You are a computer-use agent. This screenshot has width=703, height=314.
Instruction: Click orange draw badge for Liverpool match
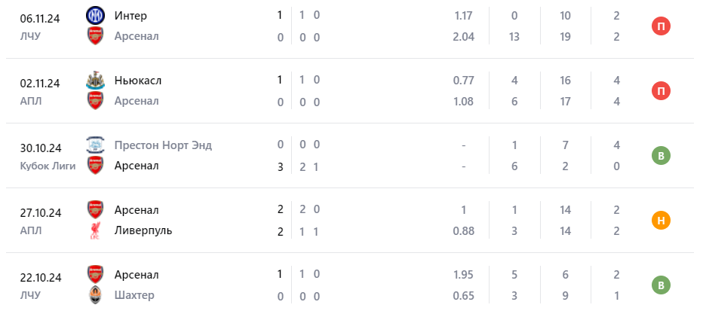(x=661, y=221)
